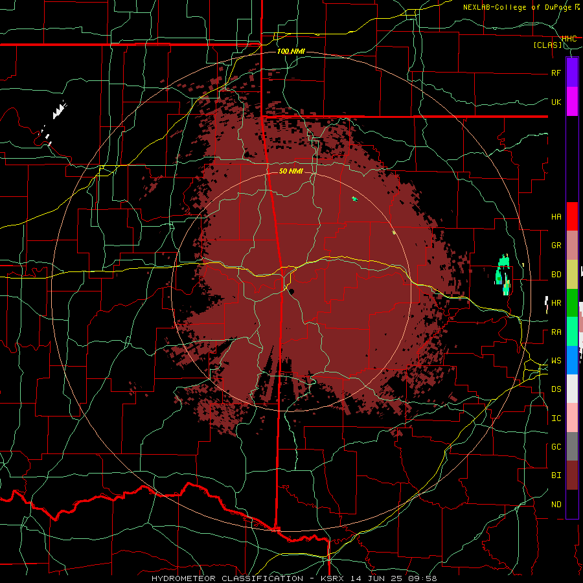Click the 'RF' legend label
583x583 pixels.
click(556, 73)
